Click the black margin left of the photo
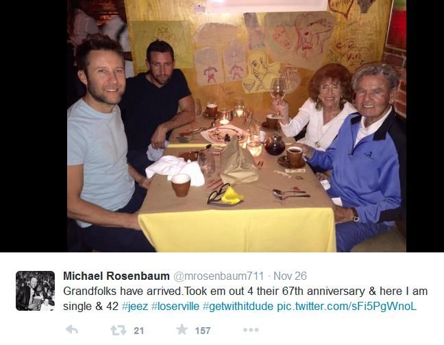The width and height of the screenshot is (444, 345). pyautogui.click(x=34, y=126)
